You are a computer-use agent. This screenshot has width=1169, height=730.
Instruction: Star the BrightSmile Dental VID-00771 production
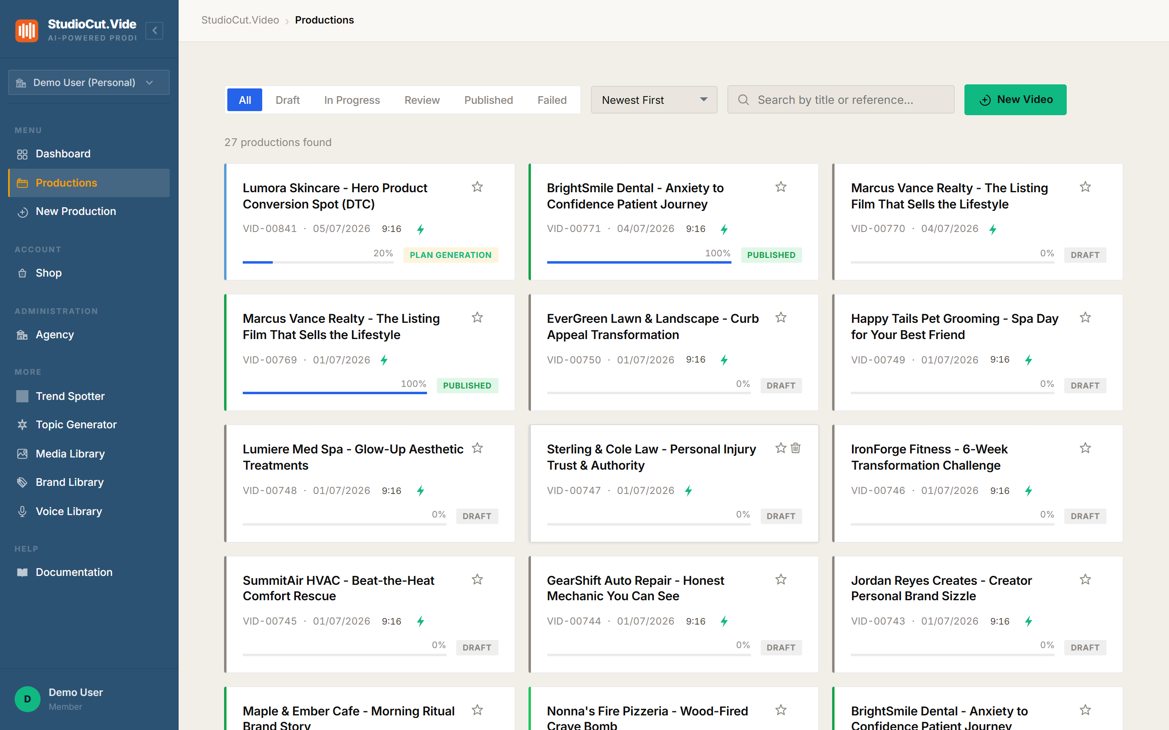(781, 187)
